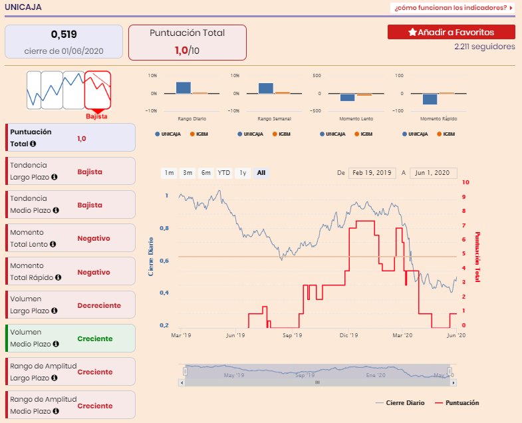Image resolution: width=522 pixels, height=423 pixels.
Task: Toggle IGBM legend under Momento Rápido chart
Action: click(x=446, y=134)
